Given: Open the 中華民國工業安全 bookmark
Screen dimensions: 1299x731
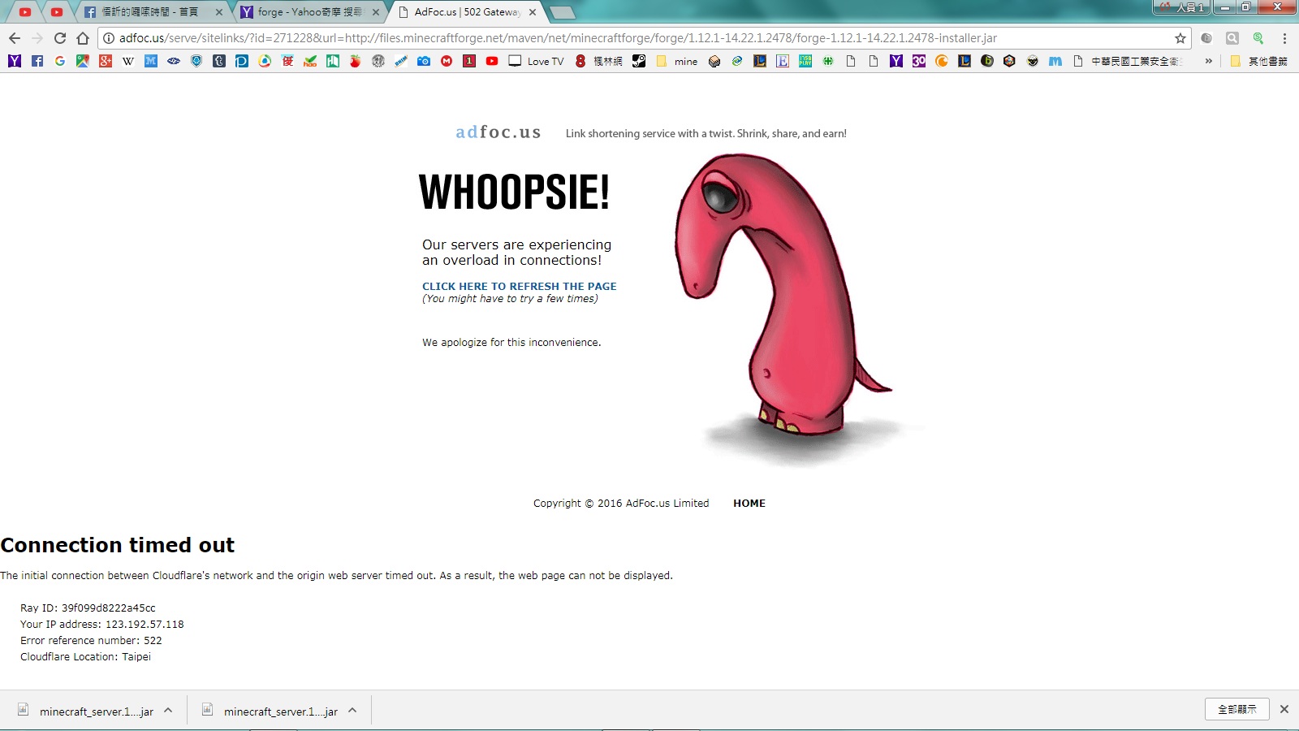Looking at the screenshot, I should tap(1129, 61).
